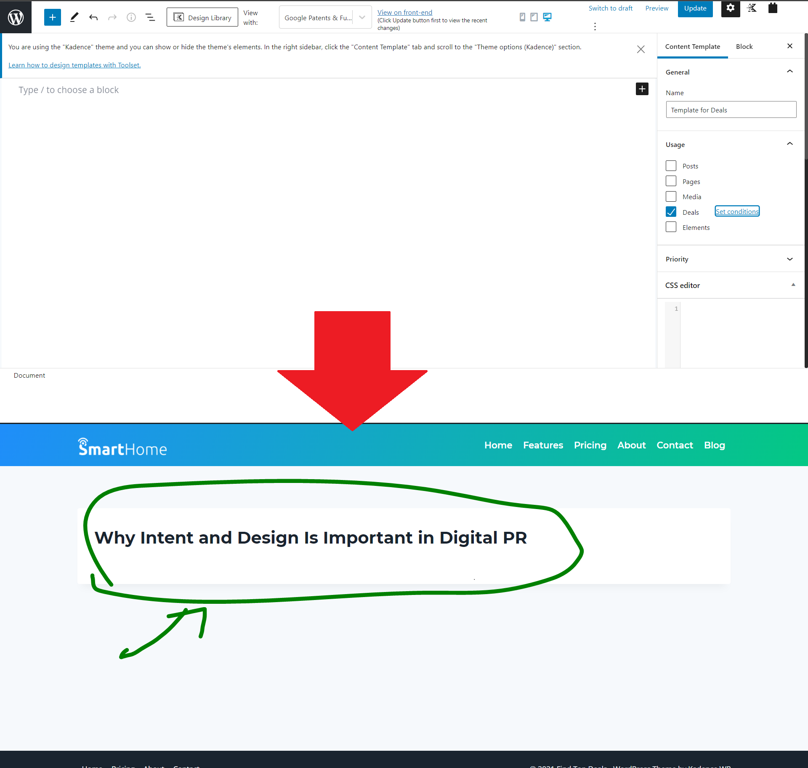Open the Contact nav item
Screen dimensions: 808x768
pos(675,445)
